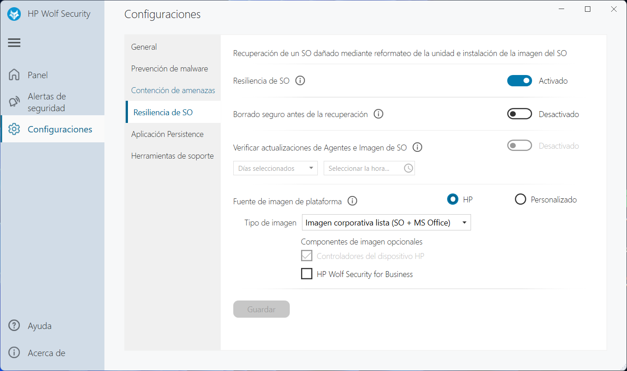
Task: Click the Alertas de seguridad alert icon
Action: 14,102
